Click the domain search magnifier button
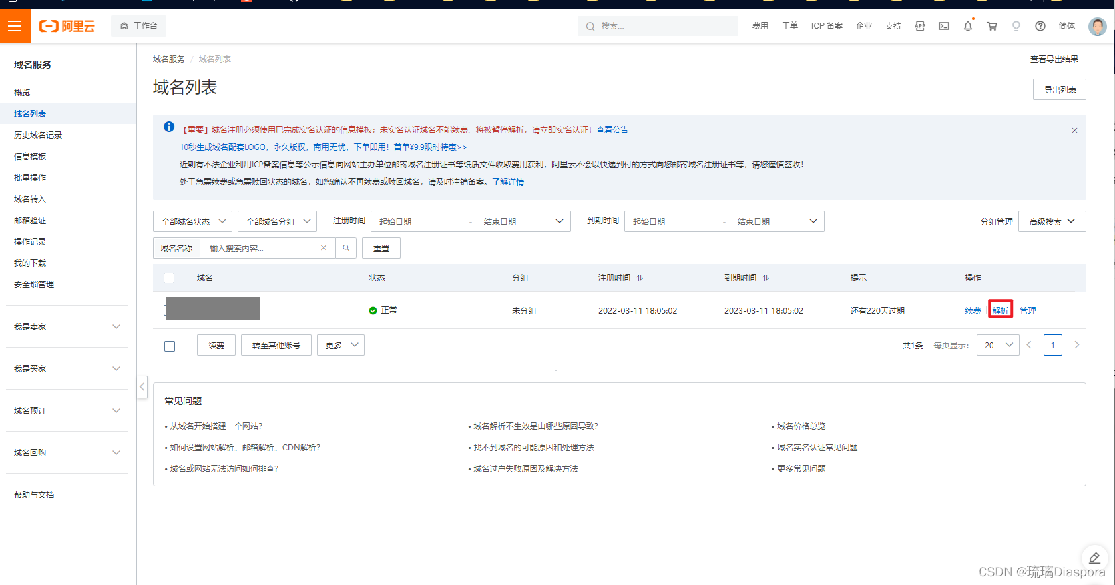Image resolution: width=1115 pixels, height=585 pixels. tap(346, 248)
